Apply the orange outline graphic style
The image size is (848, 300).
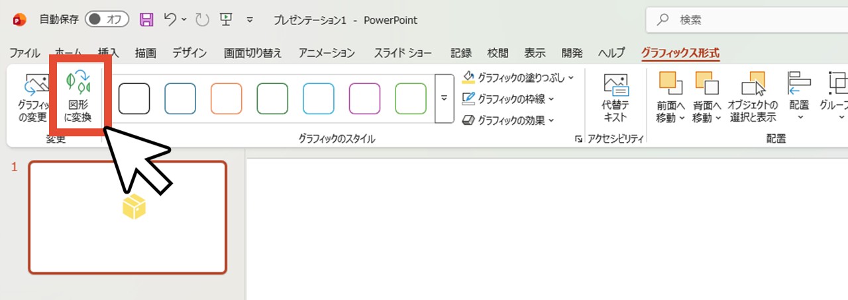click(x=227, y=99)
